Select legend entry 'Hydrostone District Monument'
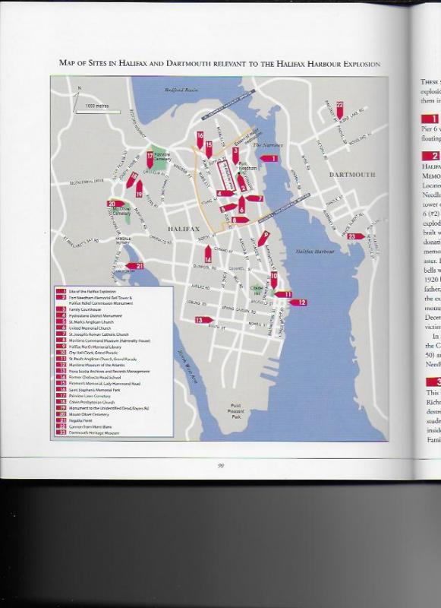The width and height of the screenshot is (441, 608). pyautogui.click(x=89, y=315)
